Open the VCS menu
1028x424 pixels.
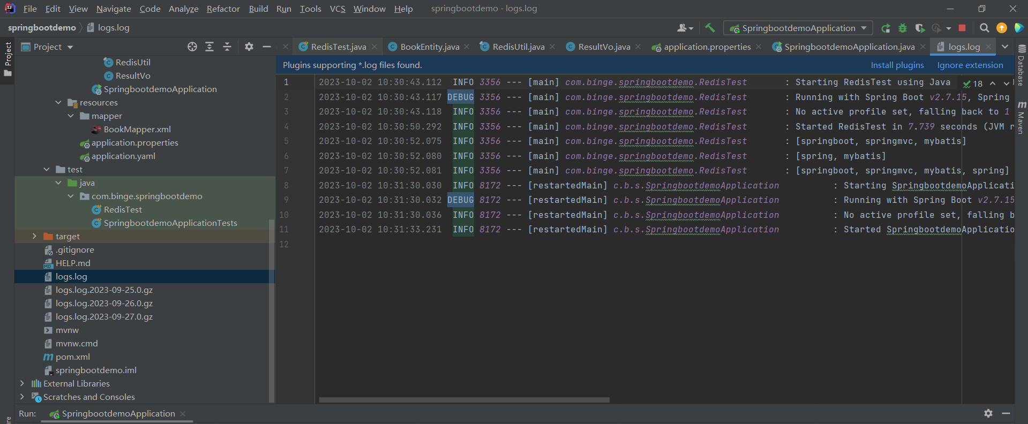point(337,9)
